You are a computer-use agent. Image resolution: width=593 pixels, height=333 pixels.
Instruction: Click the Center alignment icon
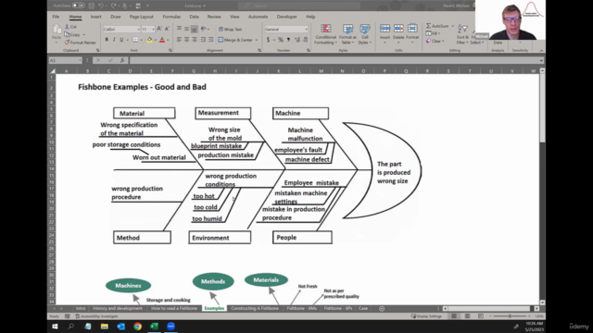pos(187,40)
